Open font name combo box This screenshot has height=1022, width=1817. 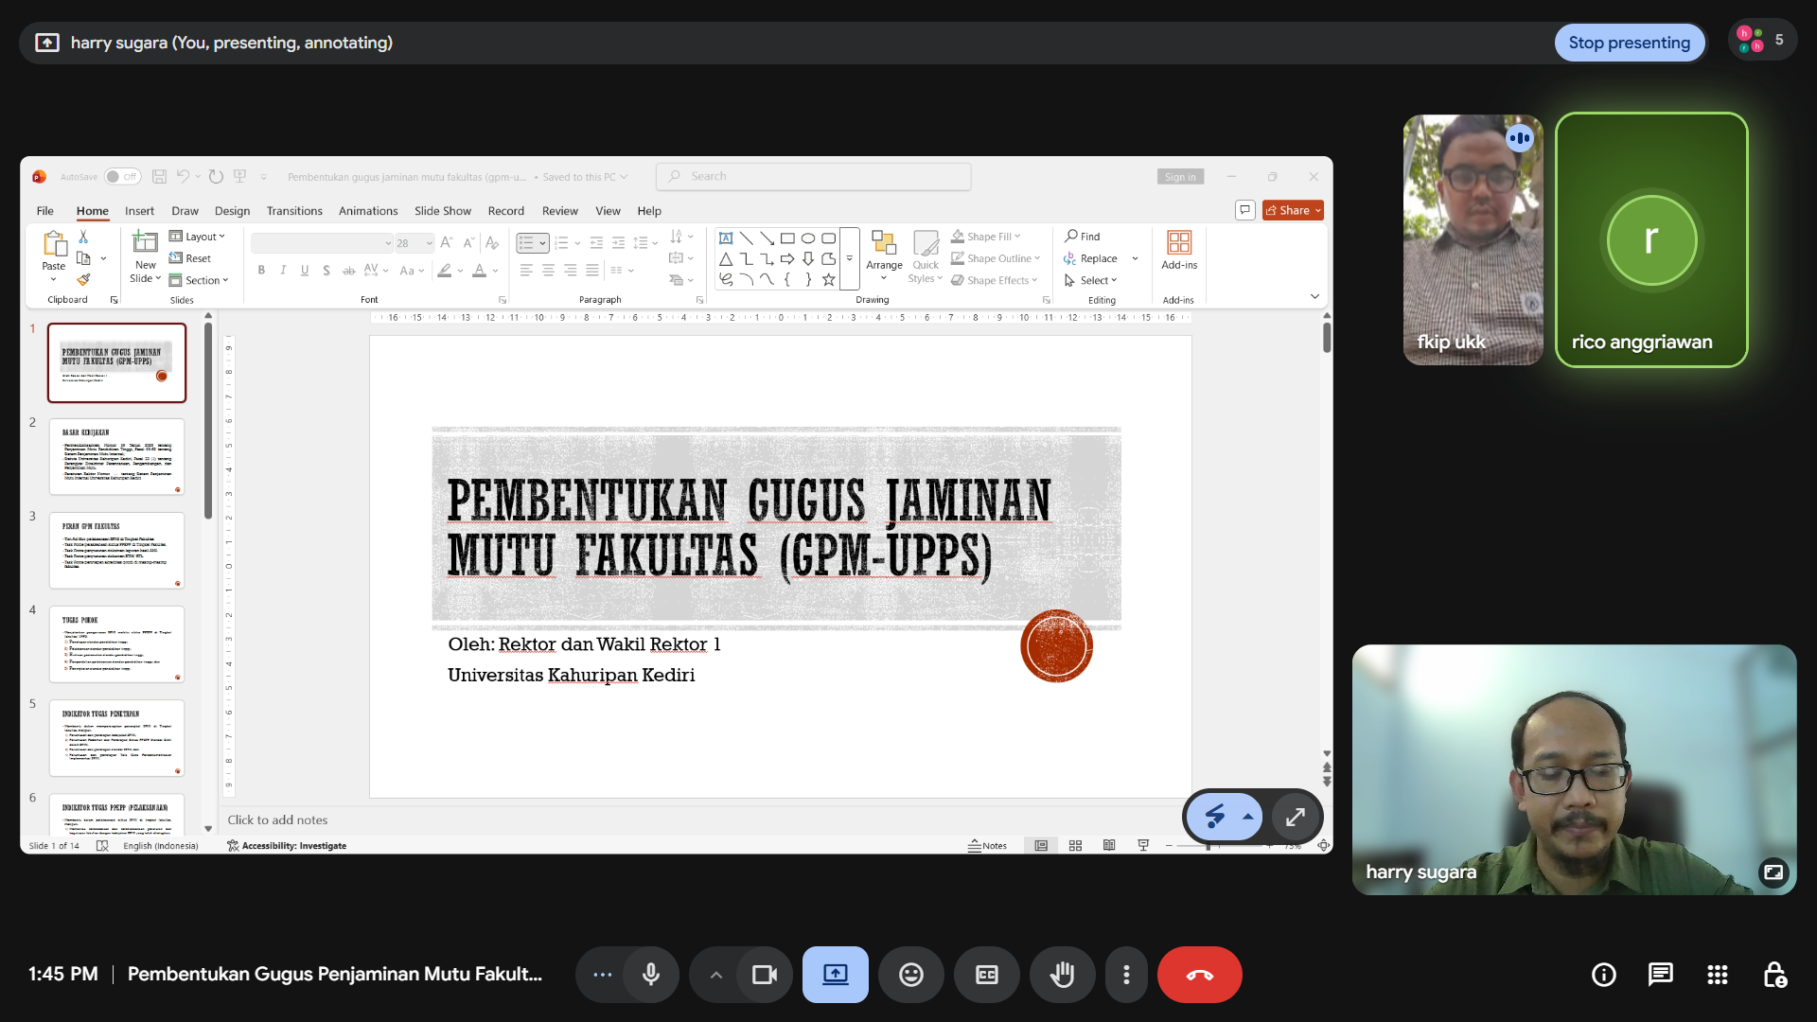click(x=322, y=243)
